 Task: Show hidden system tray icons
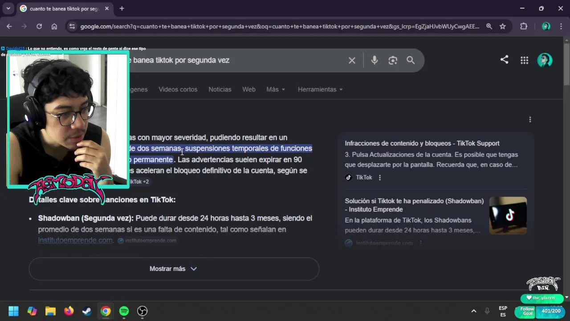(x=474, y=311)
